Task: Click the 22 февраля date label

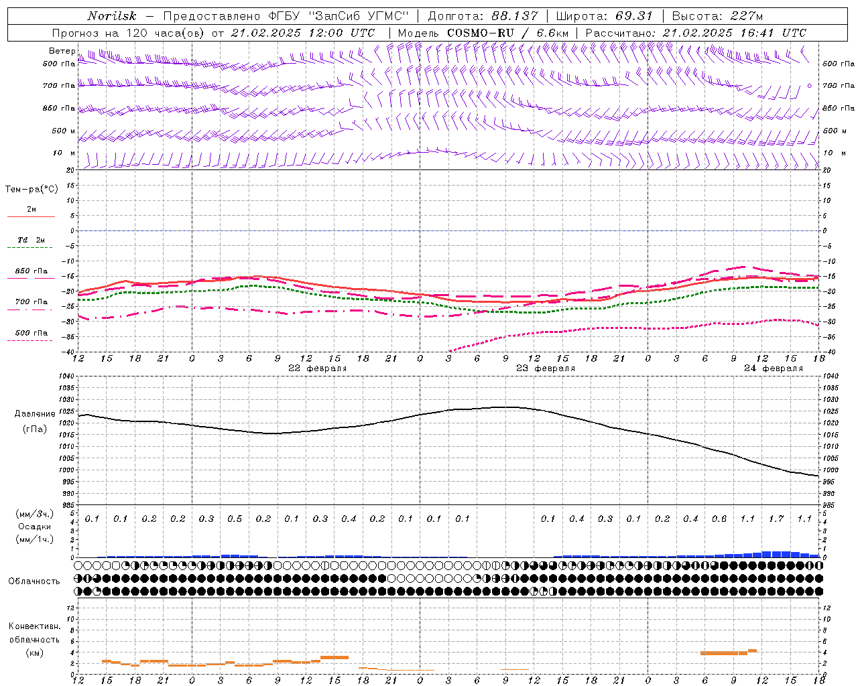Action: point(318,368)
